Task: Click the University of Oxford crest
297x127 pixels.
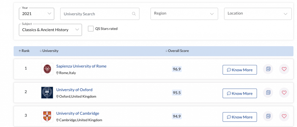Action: coord(47,93)
